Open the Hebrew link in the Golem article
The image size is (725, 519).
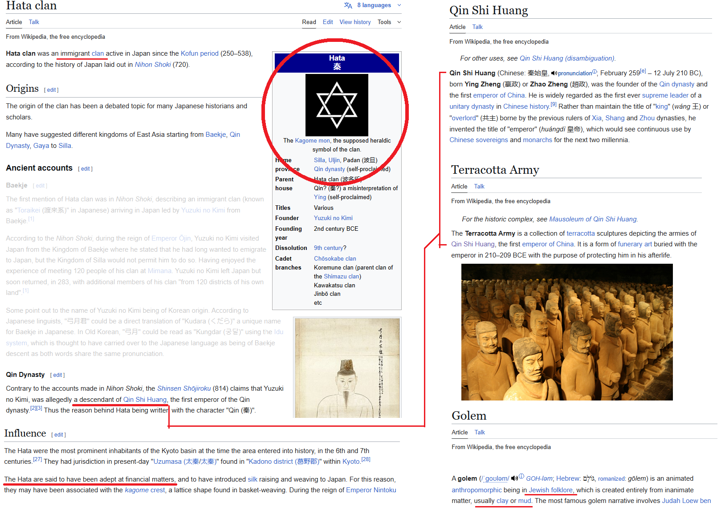[x=568, y=478]
